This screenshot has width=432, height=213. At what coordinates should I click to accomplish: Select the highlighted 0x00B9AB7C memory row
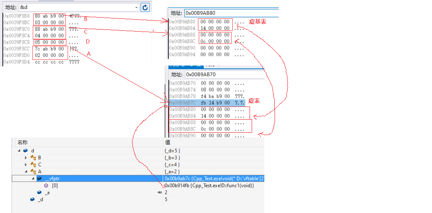pyautogui.click(x=207, y=102)
